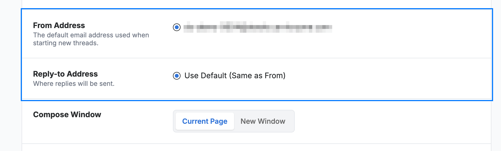The image size is (501, 151).
Task: Choose the New Window segment button
Action: pos(263,121)
